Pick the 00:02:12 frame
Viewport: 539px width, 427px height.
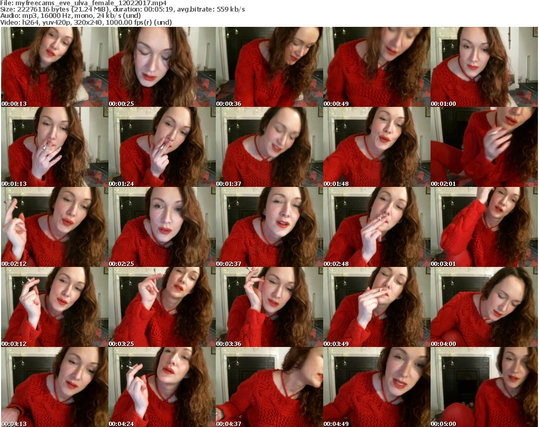click(x=54, y=227)
